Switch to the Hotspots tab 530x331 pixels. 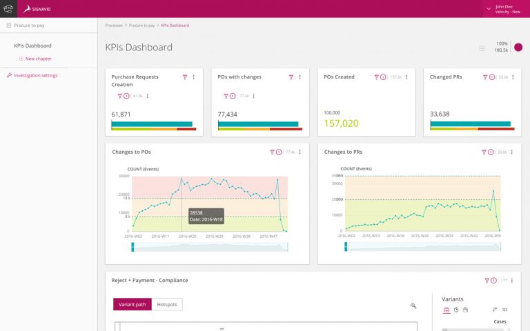(167, 304)
